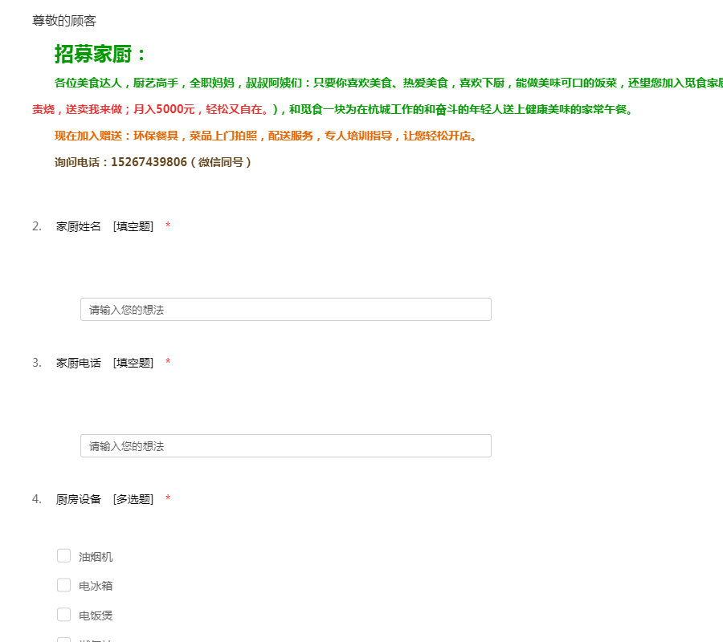Click the orange 现在加入赠送 promotion line
This screenshot has width=723, height=642.
coord(265,136)
